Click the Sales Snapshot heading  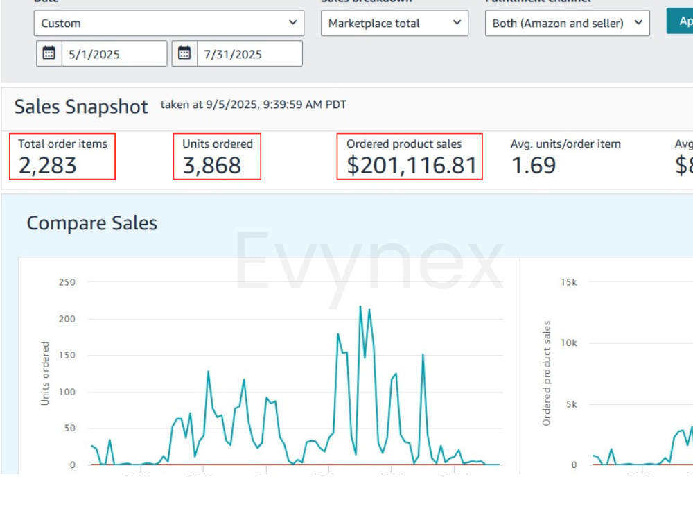click(x=81, y=107)
